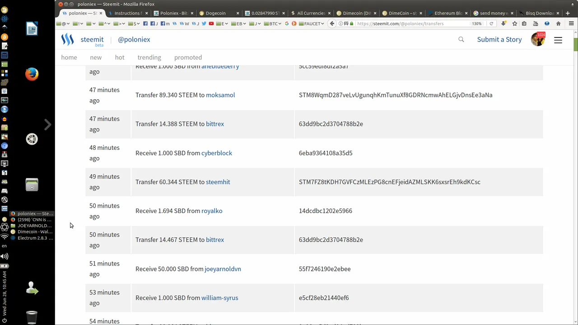Open a new tab with plus button
This screenshot has width=578, height=325.
pyautogui.click(x=568, y=13)
